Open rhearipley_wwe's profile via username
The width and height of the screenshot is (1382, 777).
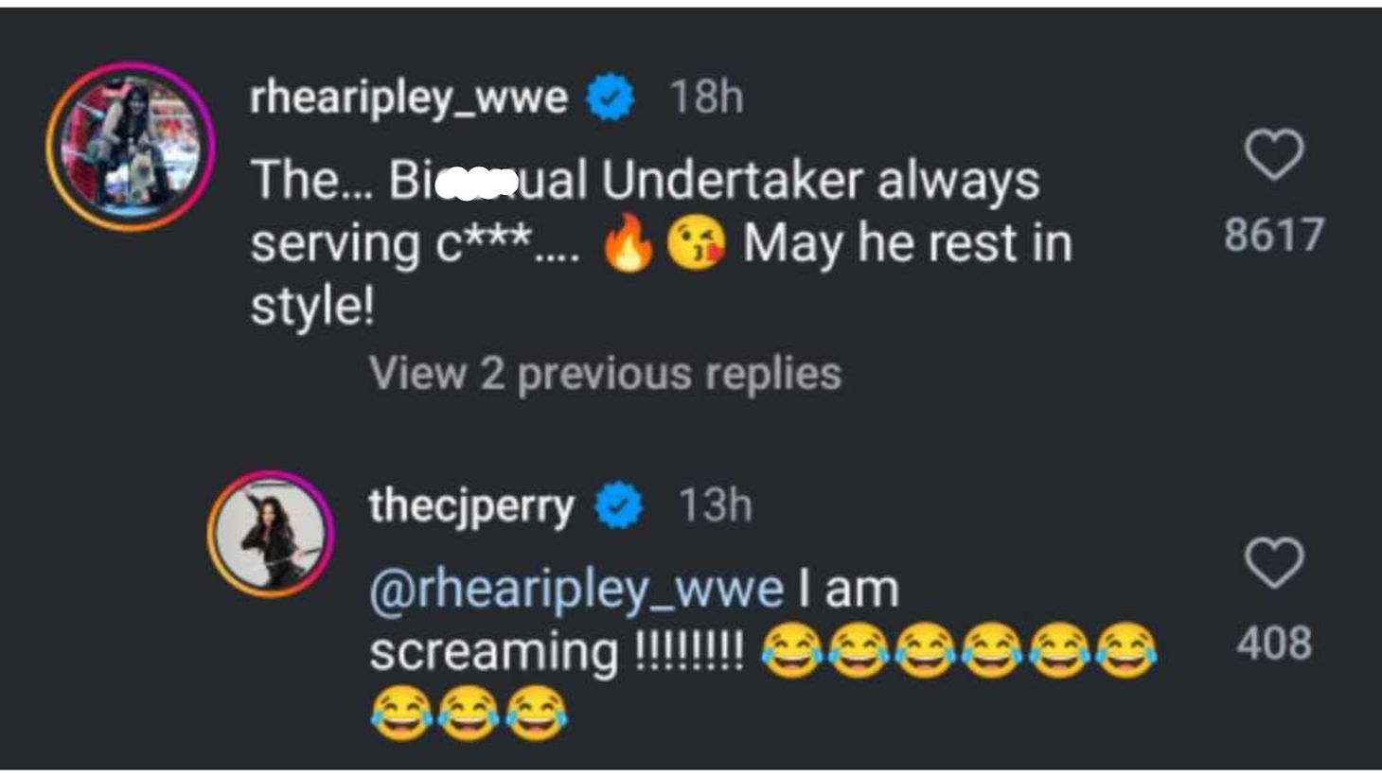pos(409,95)
